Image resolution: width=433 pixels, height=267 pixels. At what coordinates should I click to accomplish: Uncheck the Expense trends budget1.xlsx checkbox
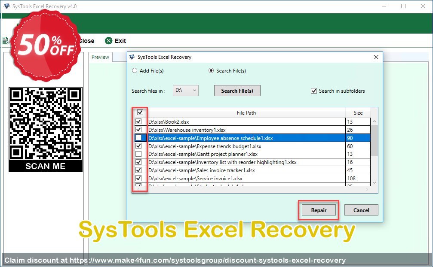138,146
